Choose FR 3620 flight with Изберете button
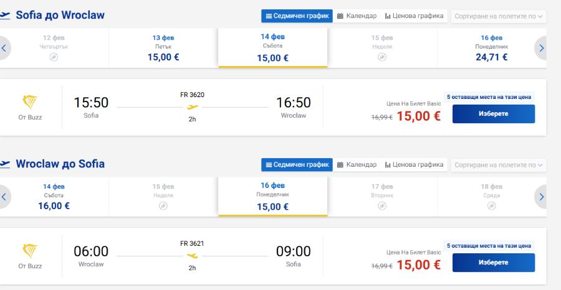Screen dimensions: 561x290 (494, 114)
